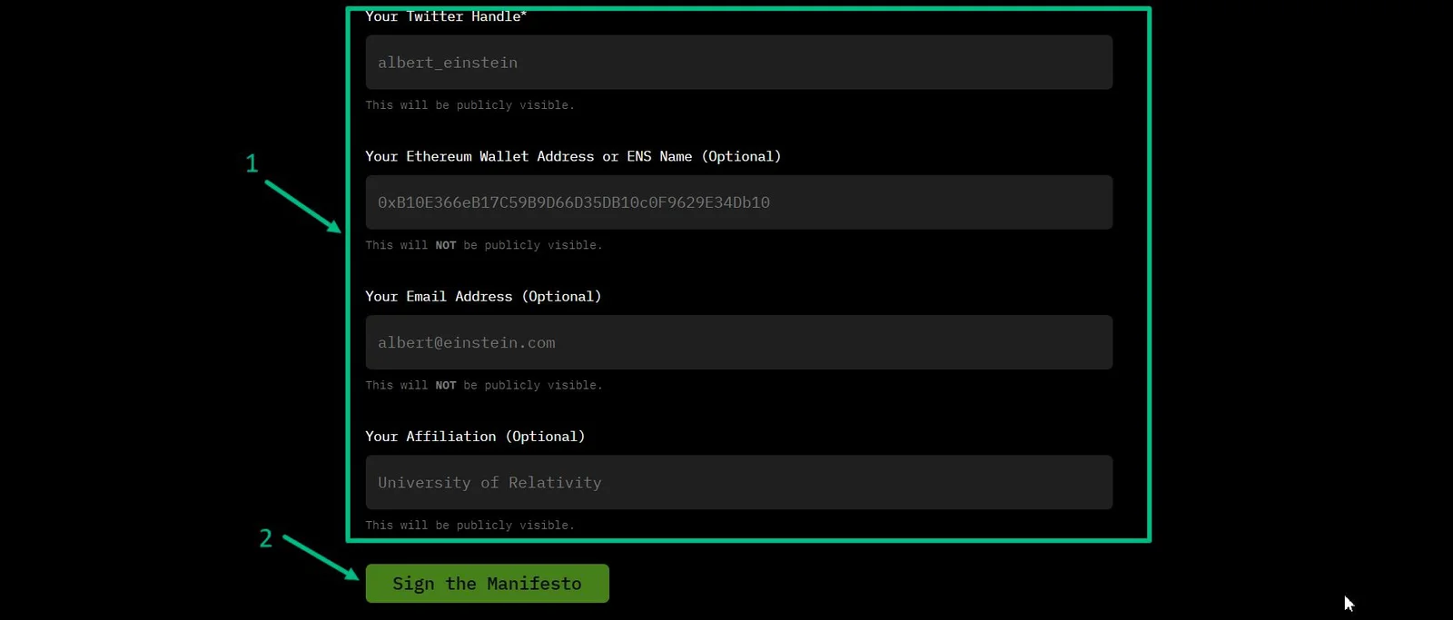Click the hint text under the Twitter Handle field
This screenshot has width=1453, height=620.
click(470, 105)
